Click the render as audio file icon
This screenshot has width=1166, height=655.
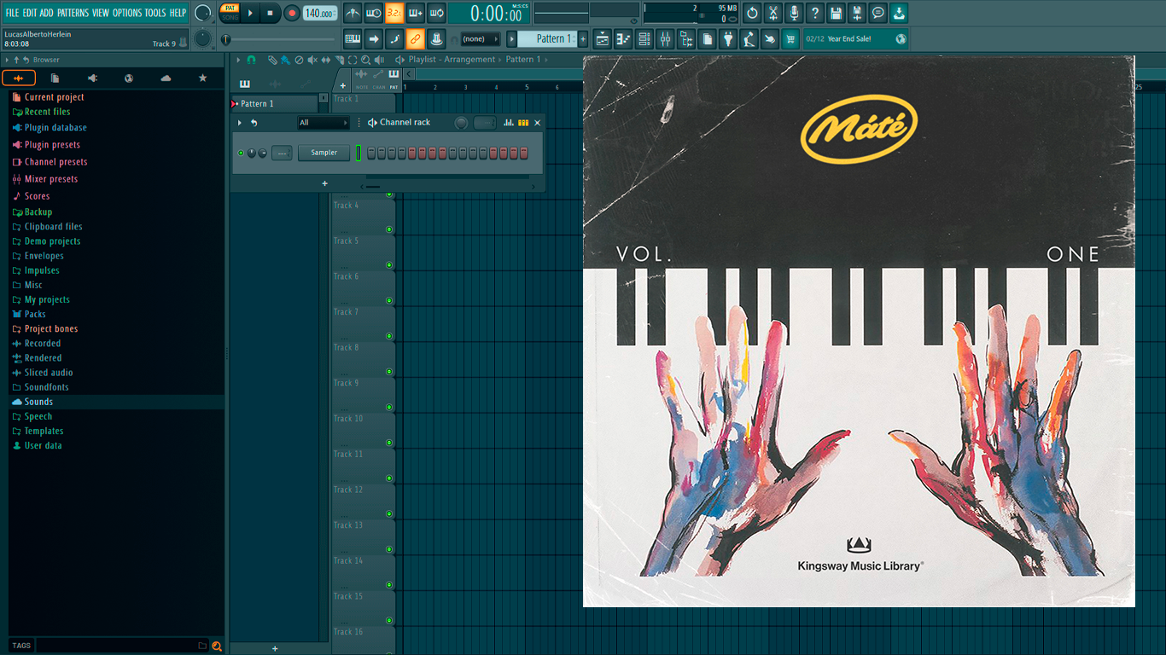pos(857,13)
